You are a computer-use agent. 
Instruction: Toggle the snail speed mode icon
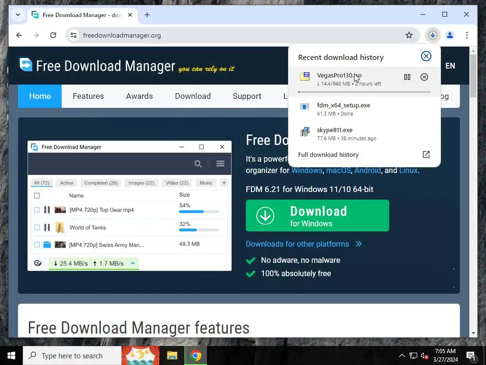tap(38, 263)
